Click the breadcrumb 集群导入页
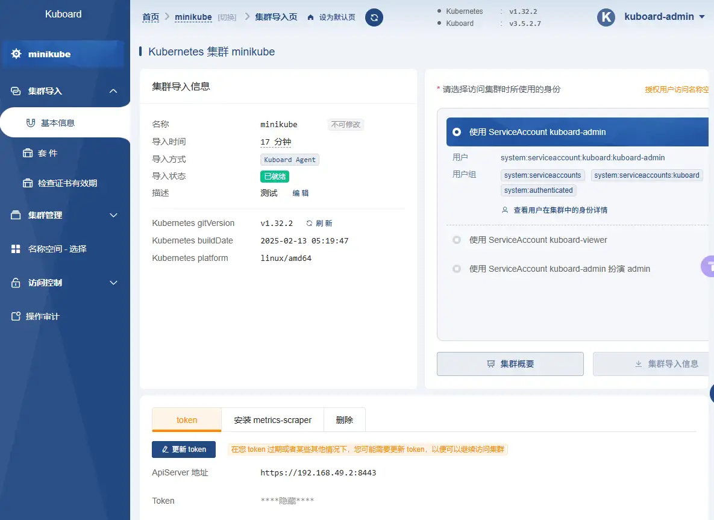This screenshot has width=714, height=520. coord(276,17)
